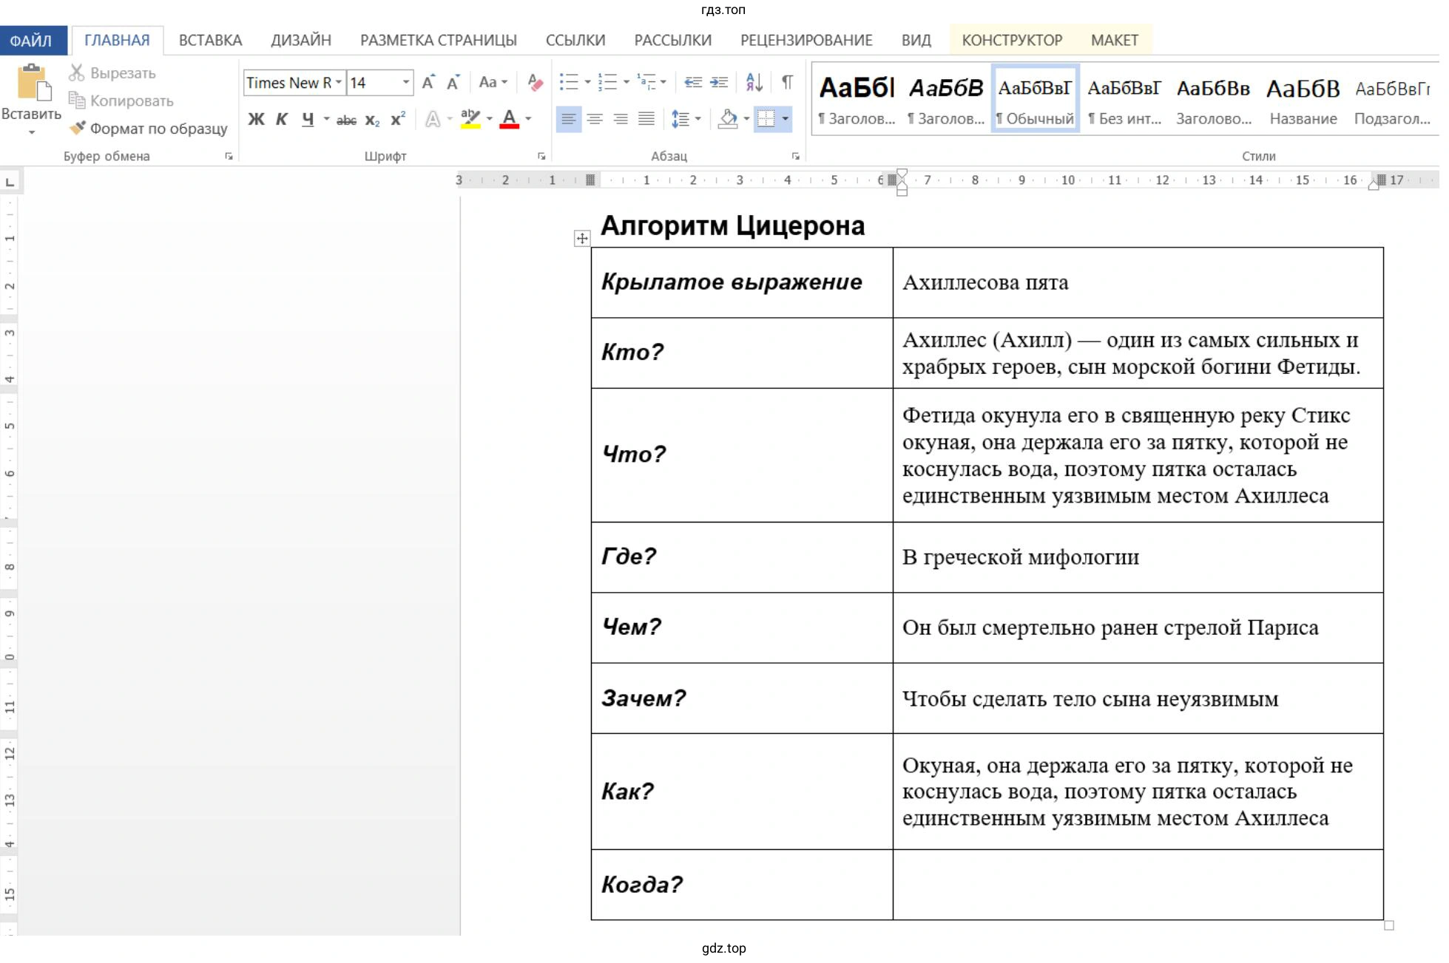Open the ФАЙЛ tab

(x=32, y=41)
